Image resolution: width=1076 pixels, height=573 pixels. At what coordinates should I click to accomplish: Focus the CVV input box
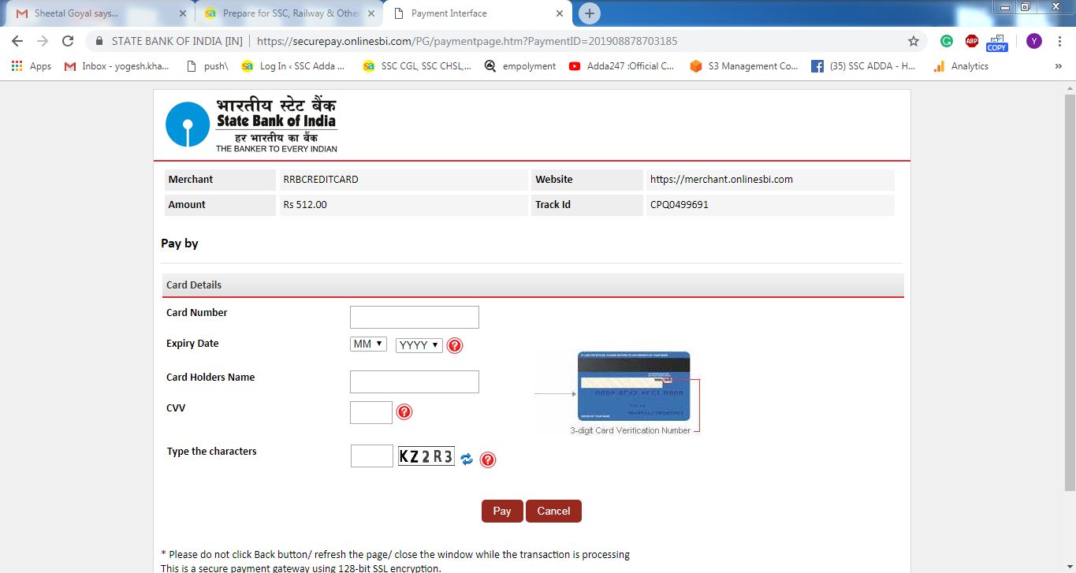(371, 412)
